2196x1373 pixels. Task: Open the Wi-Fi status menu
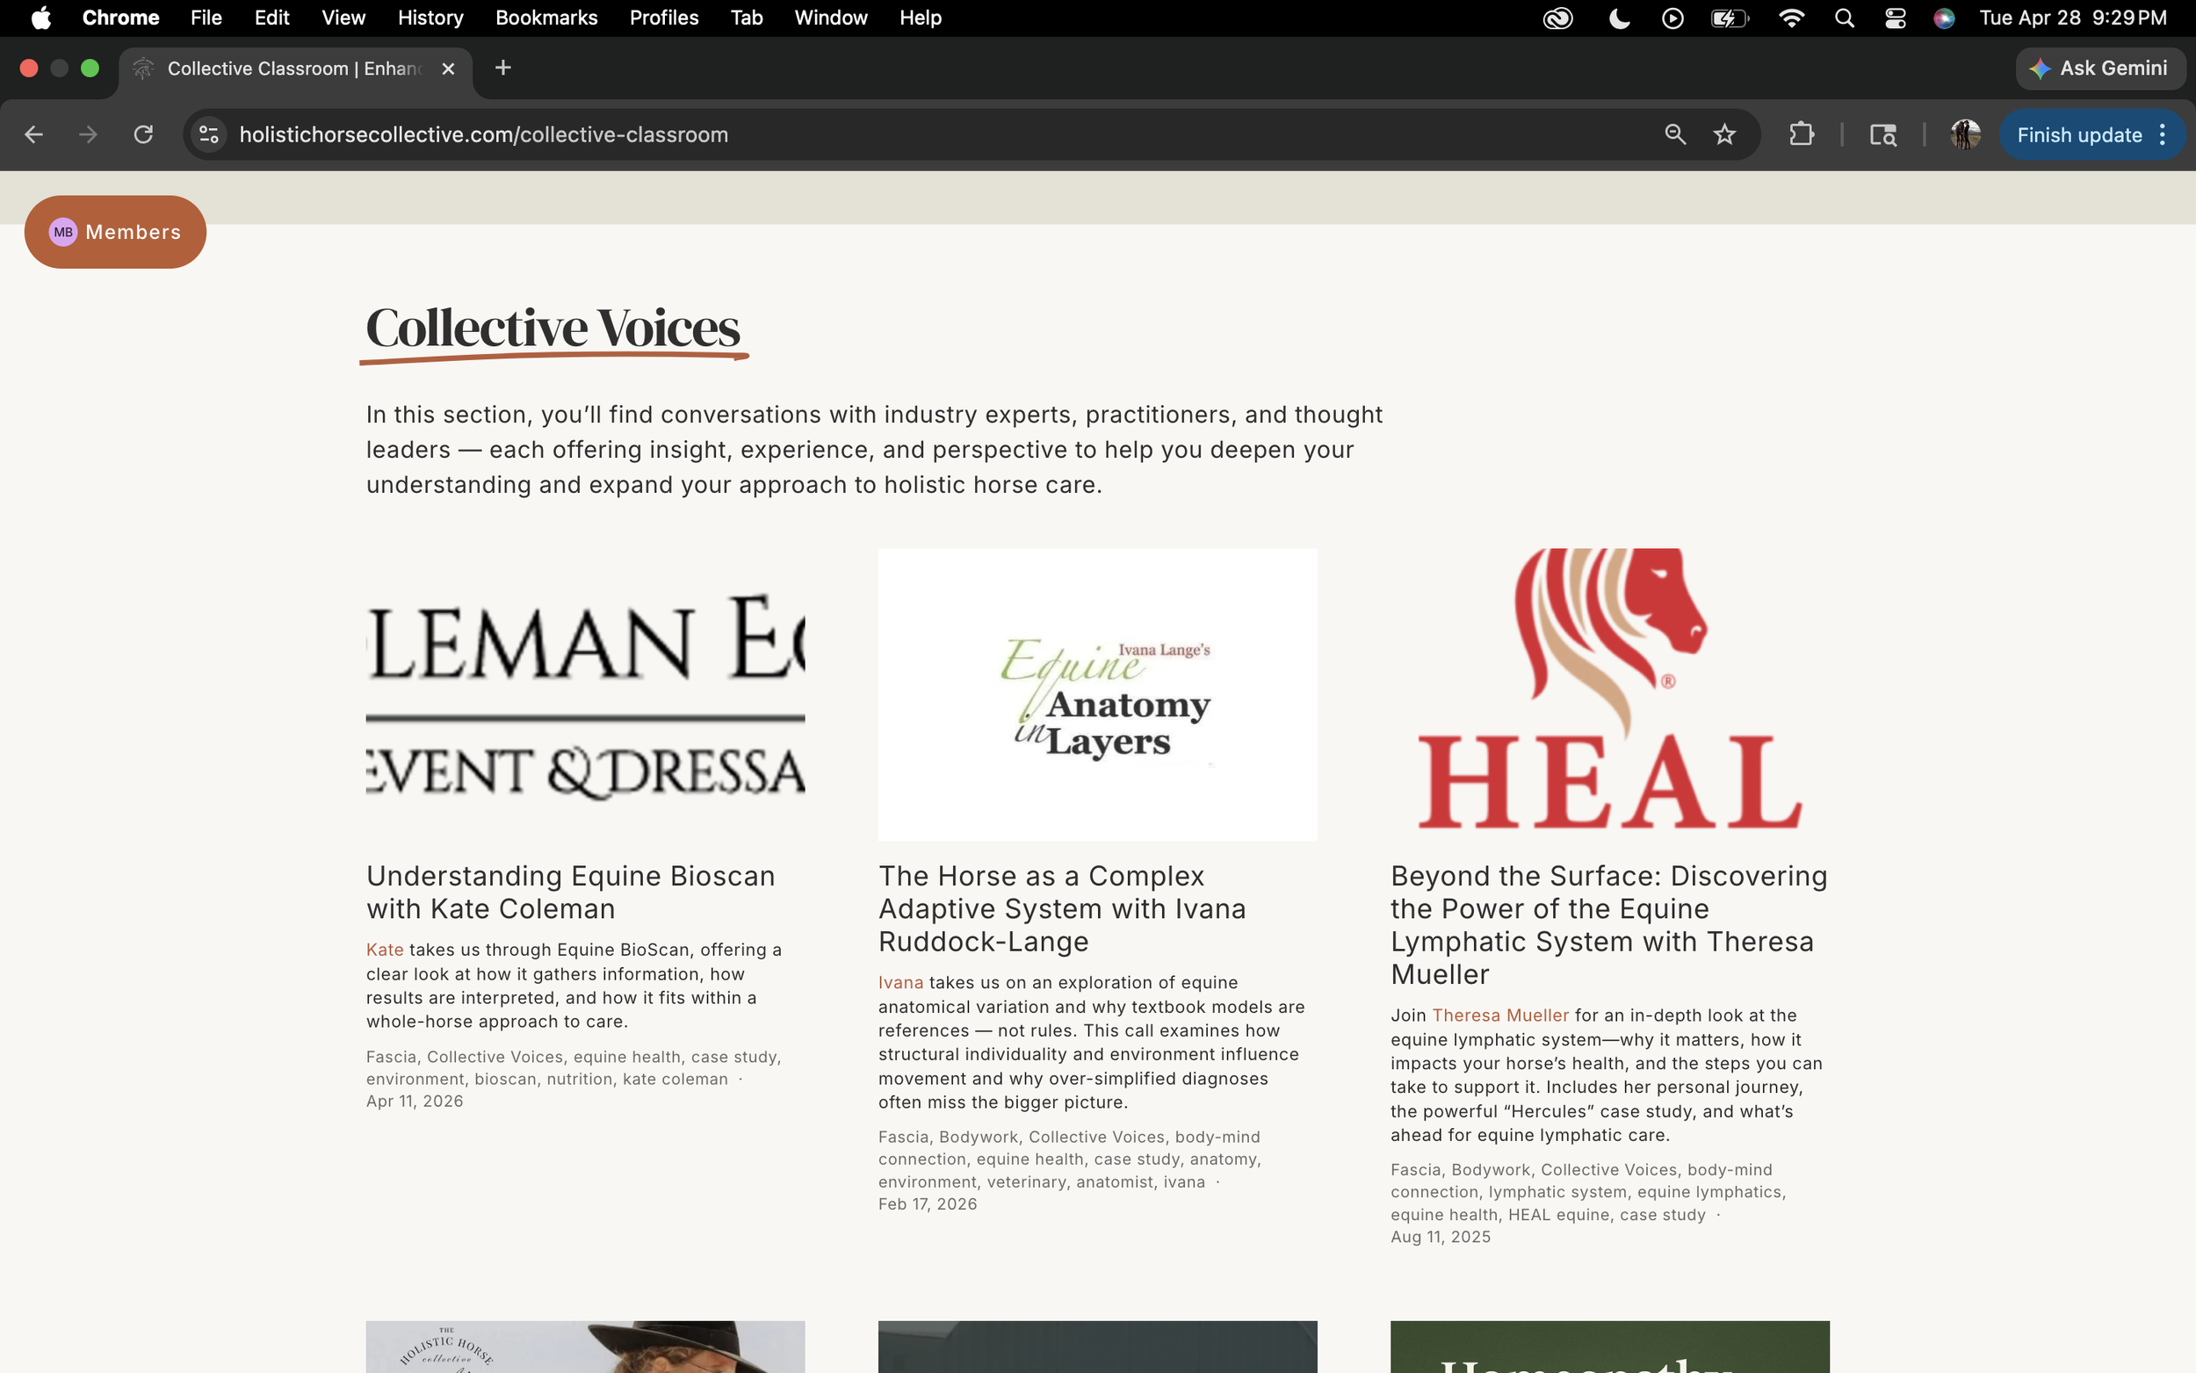point(1791,18)
